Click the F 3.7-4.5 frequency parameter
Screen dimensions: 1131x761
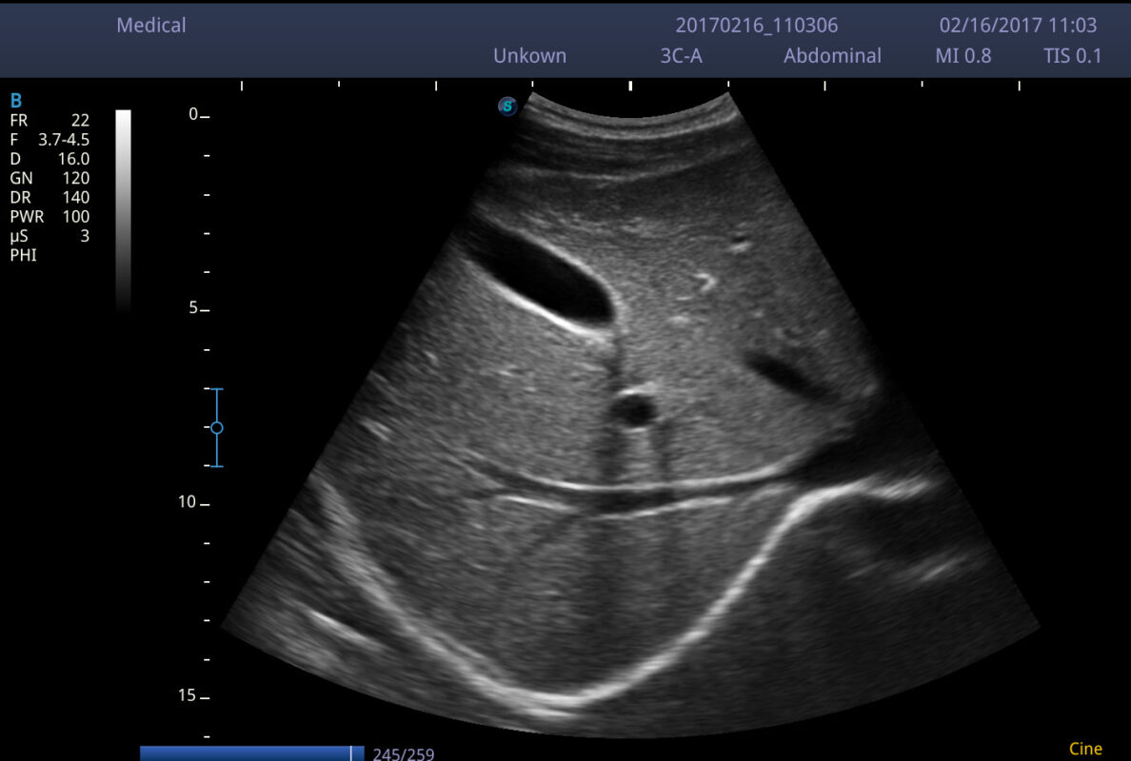pos(50,140)
